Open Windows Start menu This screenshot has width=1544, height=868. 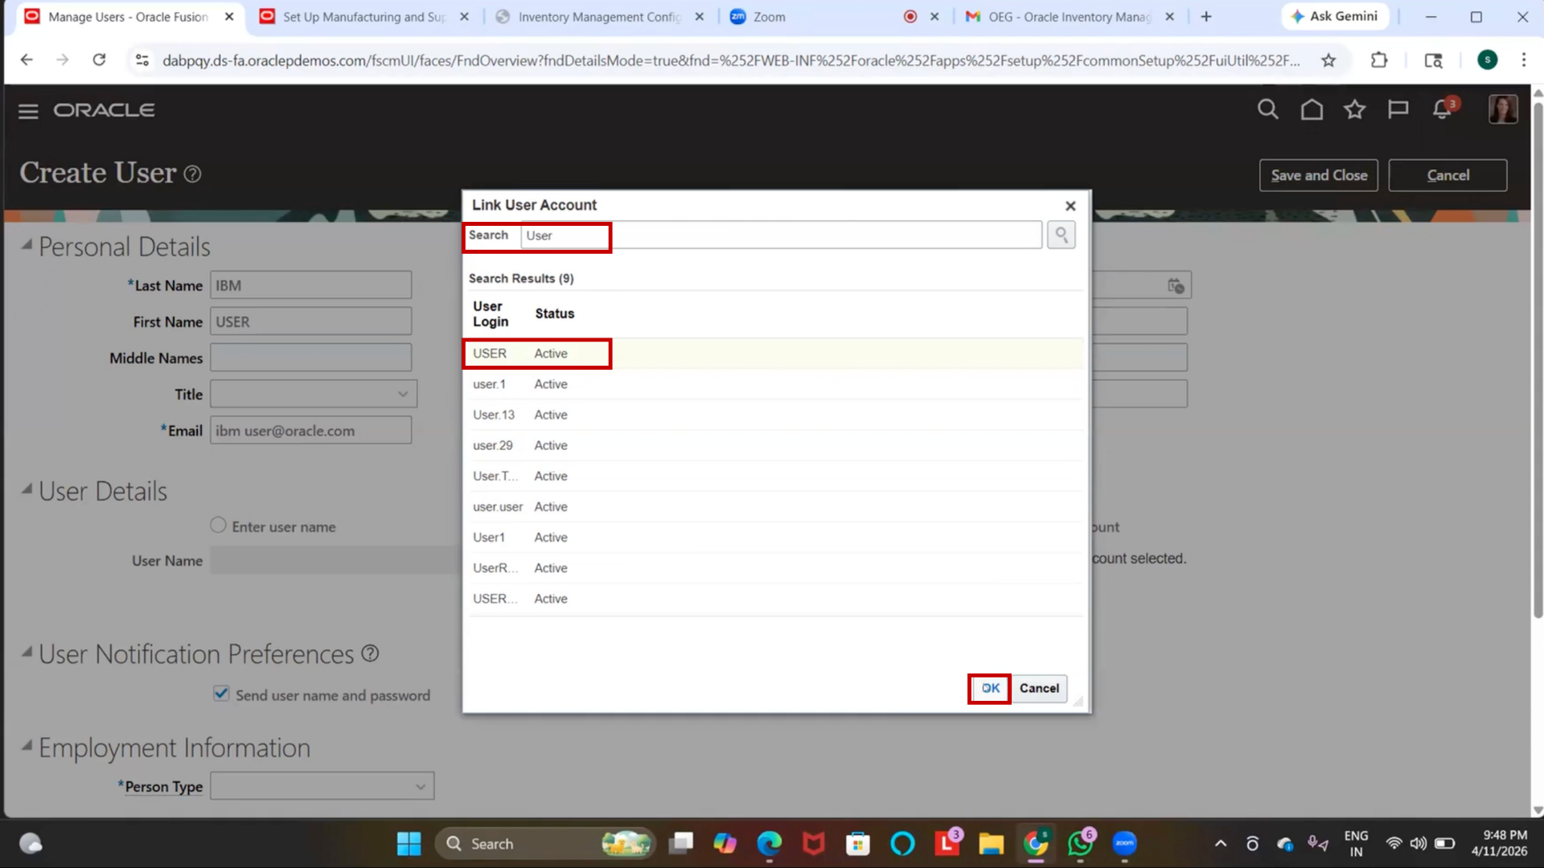point(409,844)
